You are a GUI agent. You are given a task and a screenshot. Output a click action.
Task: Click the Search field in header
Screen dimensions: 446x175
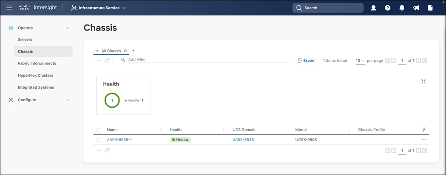pos(328,8)
